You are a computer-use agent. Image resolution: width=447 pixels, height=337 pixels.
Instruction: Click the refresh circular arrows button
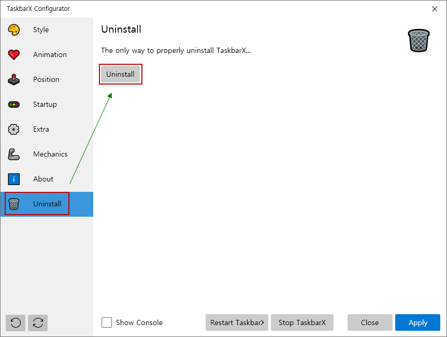point(38,322)
